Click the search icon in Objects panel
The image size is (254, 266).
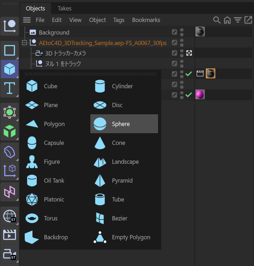click(217, 20)
